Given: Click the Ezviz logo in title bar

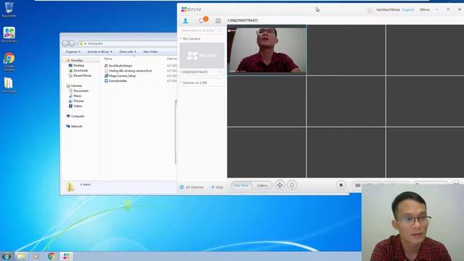Looking at the screenshot, I should pos(191,9).
